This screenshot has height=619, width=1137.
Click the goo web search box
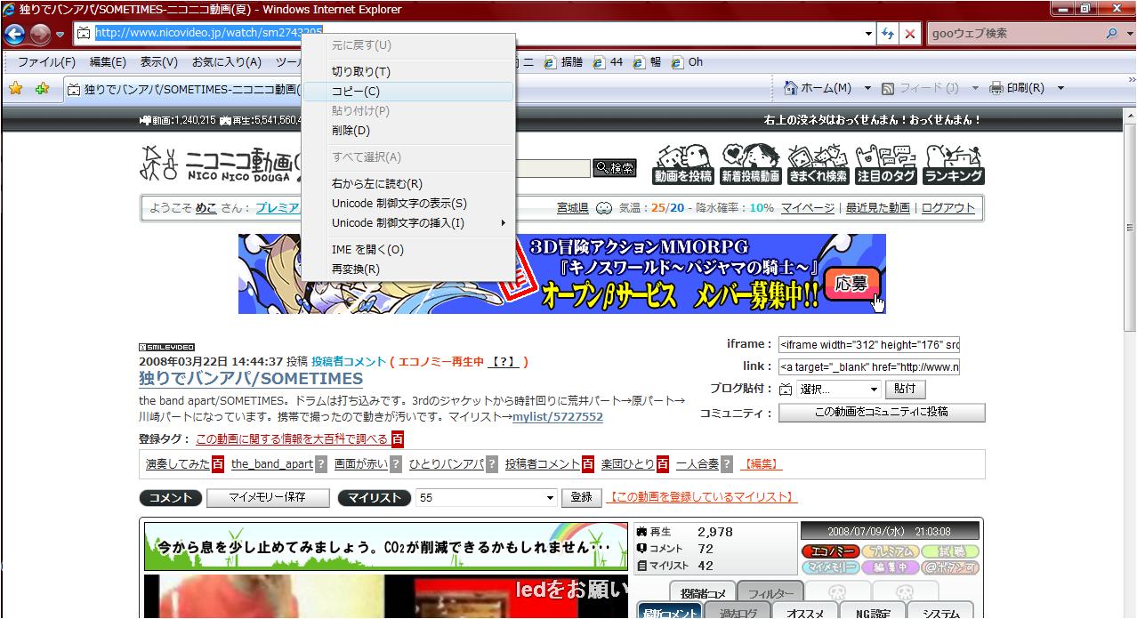point(1014,33)
